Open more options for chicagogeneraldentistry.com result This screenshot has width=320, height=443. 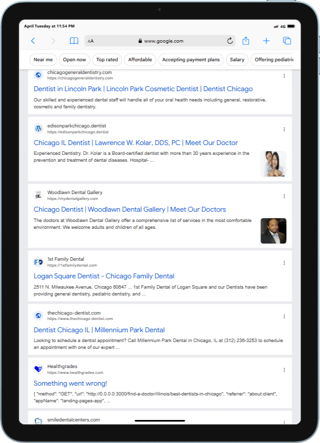(284, 76)
